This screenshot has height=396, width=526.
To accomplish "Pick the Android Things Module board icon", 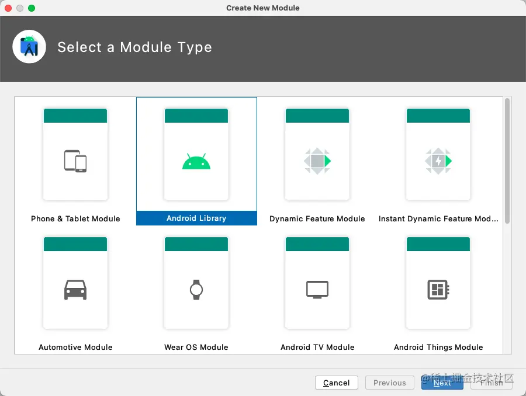I will [x=438, y=290].
